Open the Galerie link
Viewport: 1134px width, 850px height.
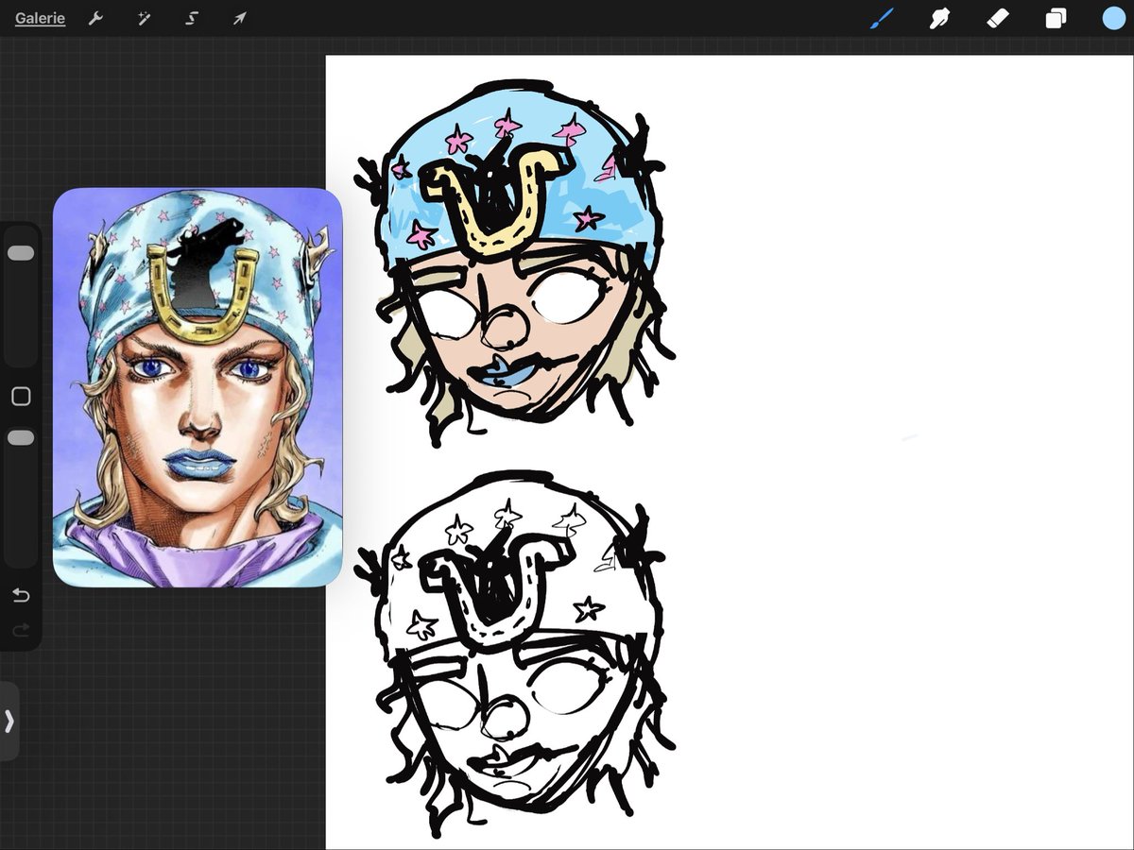pyautogui.click(x=40, y=19)
